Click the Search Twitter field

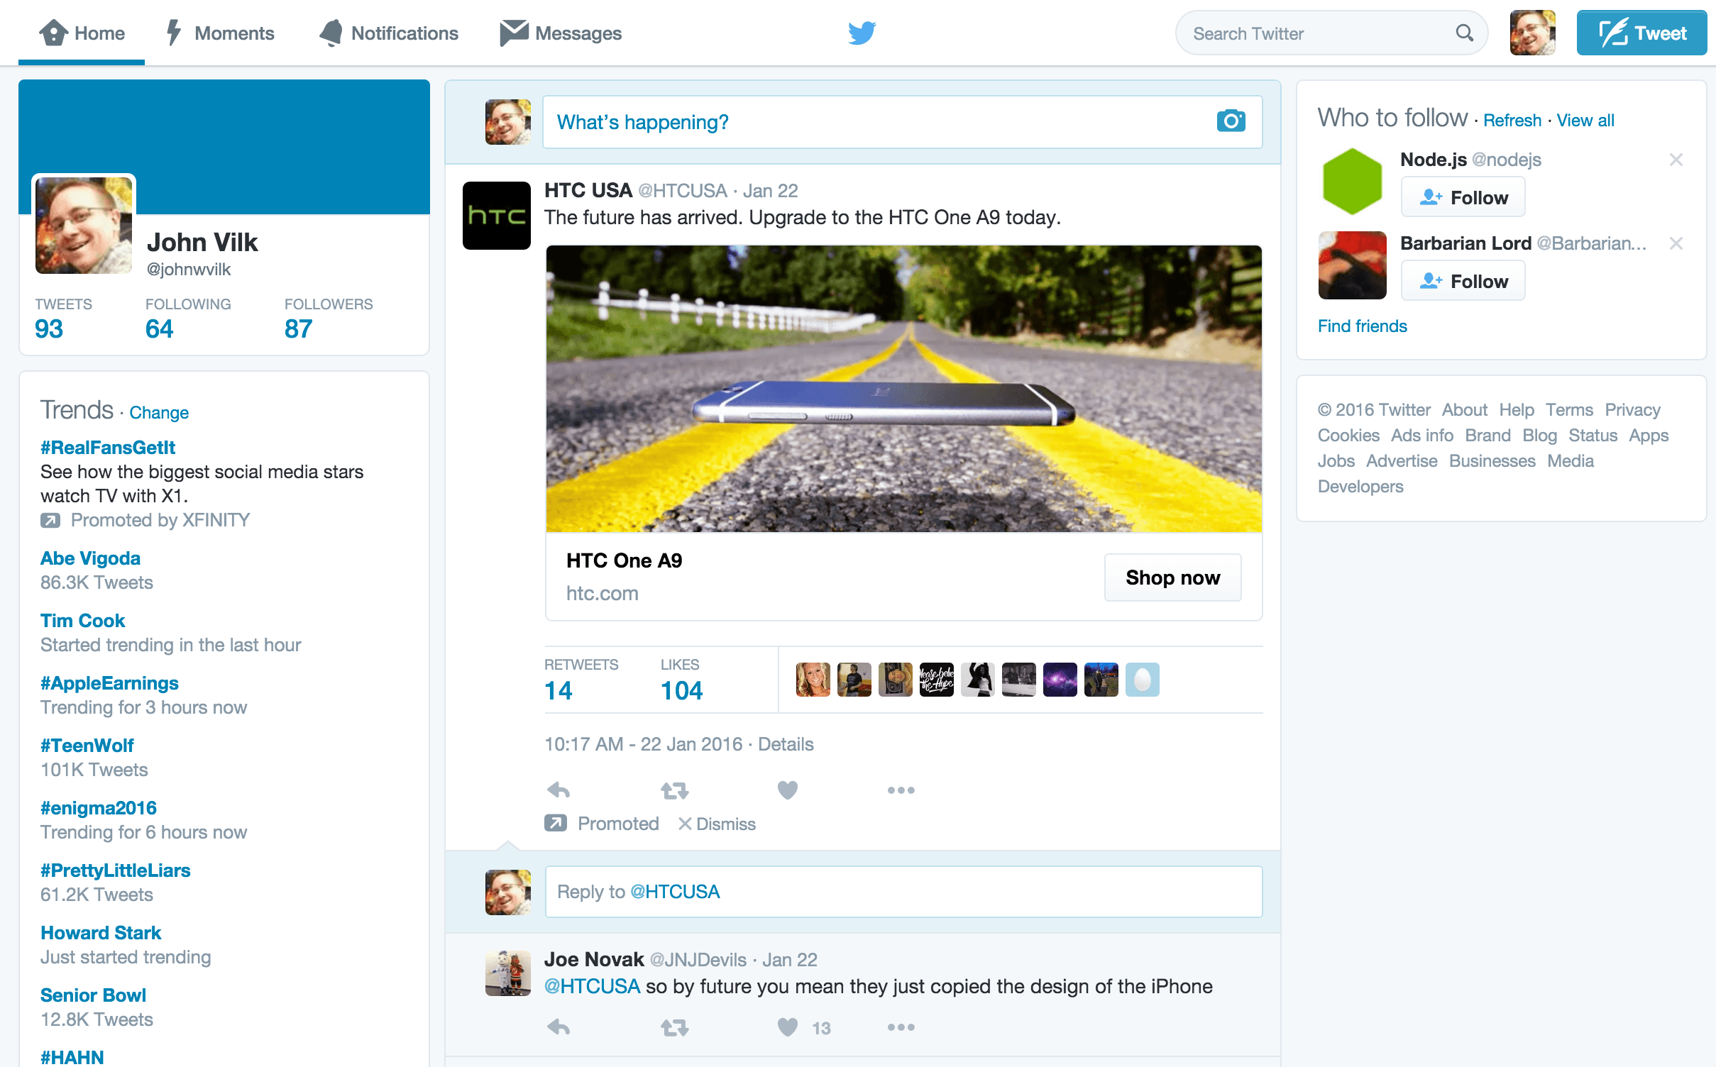[1331, 33]
